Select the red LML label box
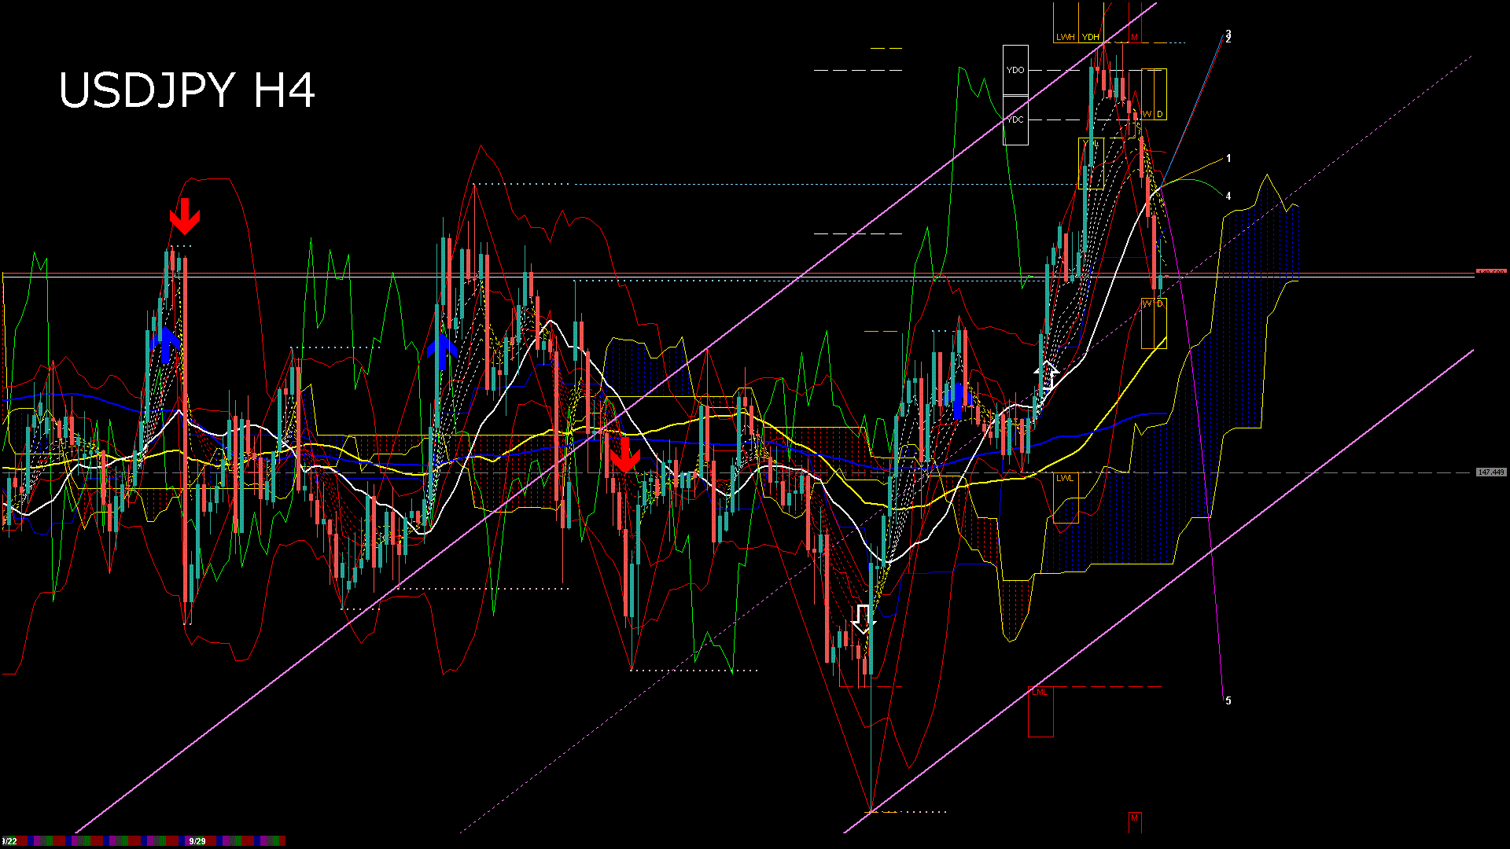The height and width of the screenshot is (849, 1510). coord(1040,693)
